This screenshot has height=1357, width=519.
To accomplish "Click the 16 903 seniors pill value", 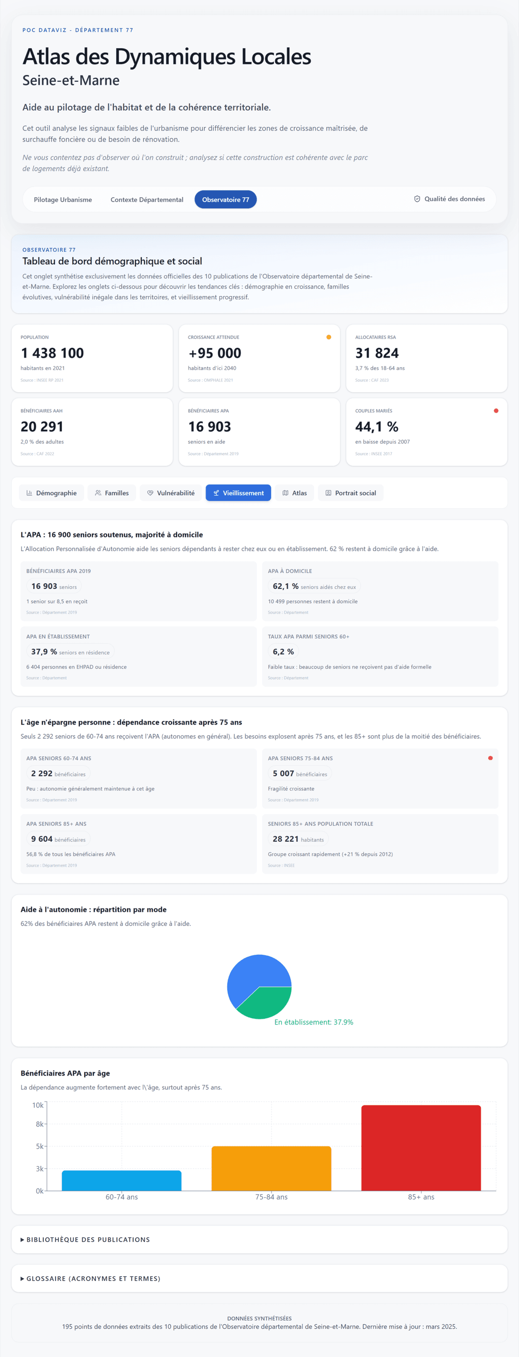I will point(54,586).
